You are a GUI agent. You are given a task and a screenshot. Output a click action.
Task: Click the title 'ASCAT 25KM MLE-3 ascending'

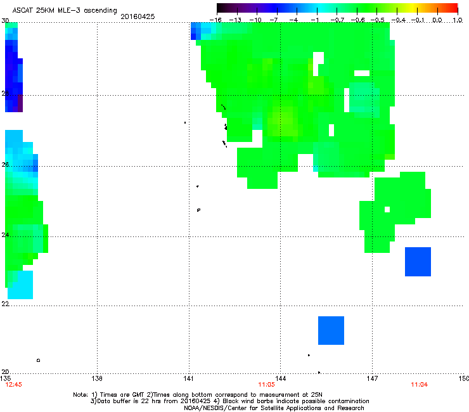click(x=65, y=11)
